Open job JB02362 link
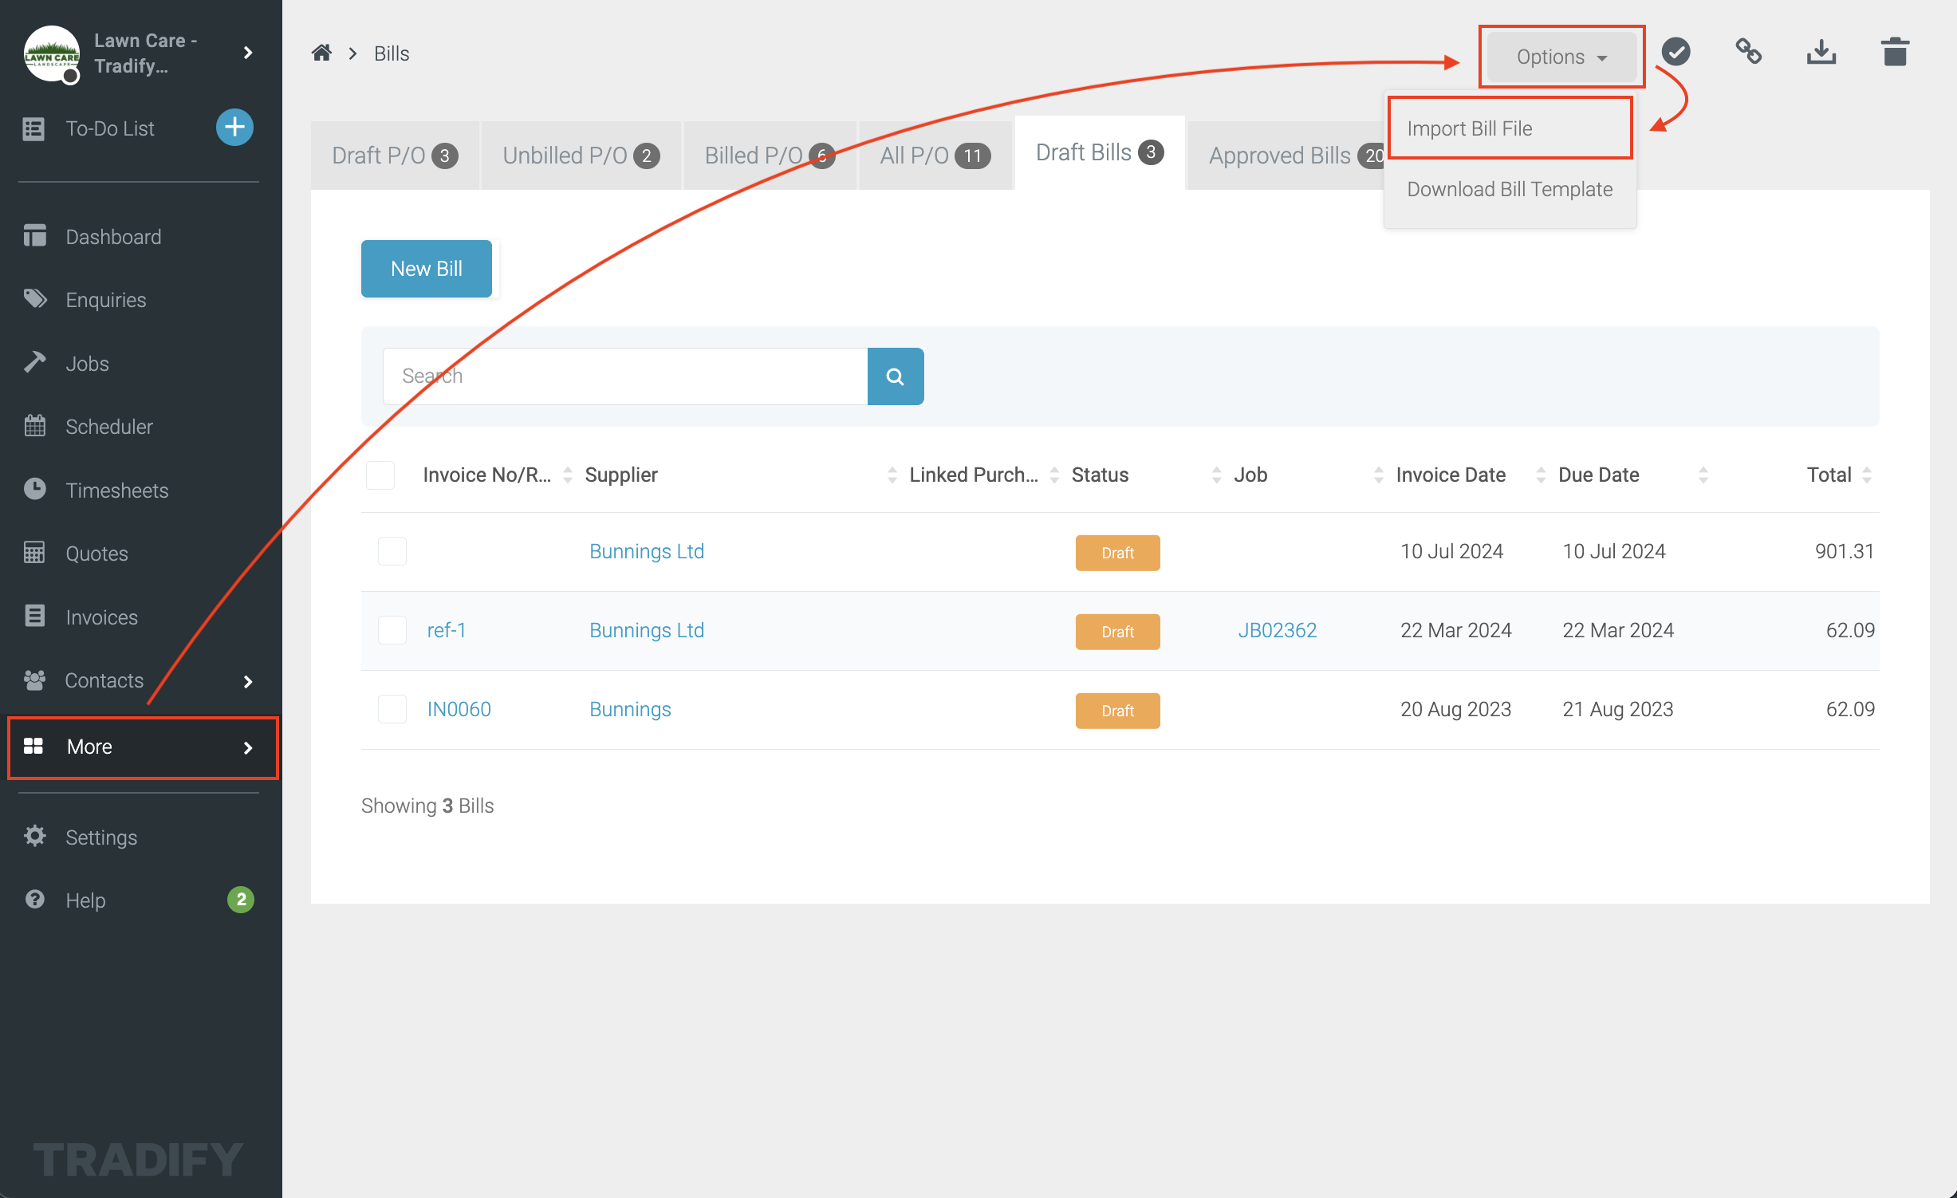The width and height of the screenshot is (1957, 1198). [1278, 630]
